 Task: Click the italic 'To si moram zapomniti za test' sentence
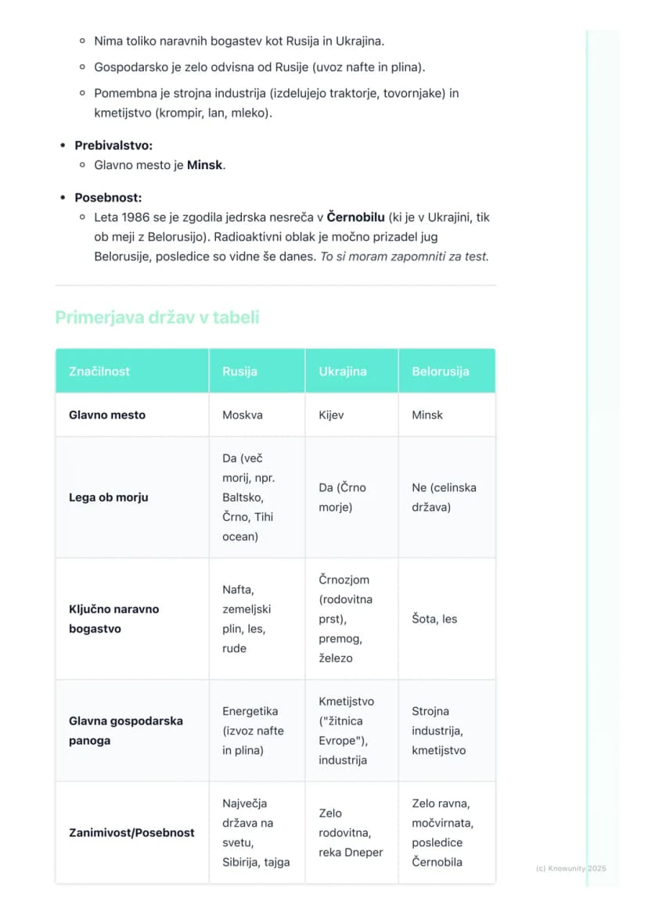coord(405,257)
